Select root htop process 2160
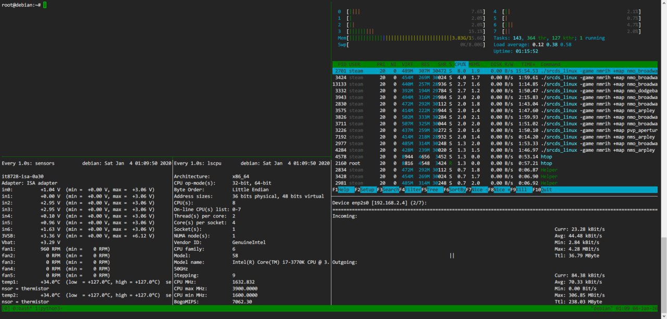 (x=495, y=163)
